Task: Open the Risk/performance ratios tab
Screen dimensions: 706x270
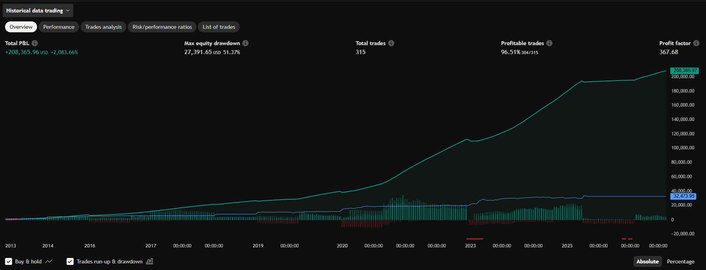Action: [x=162, y=27]
